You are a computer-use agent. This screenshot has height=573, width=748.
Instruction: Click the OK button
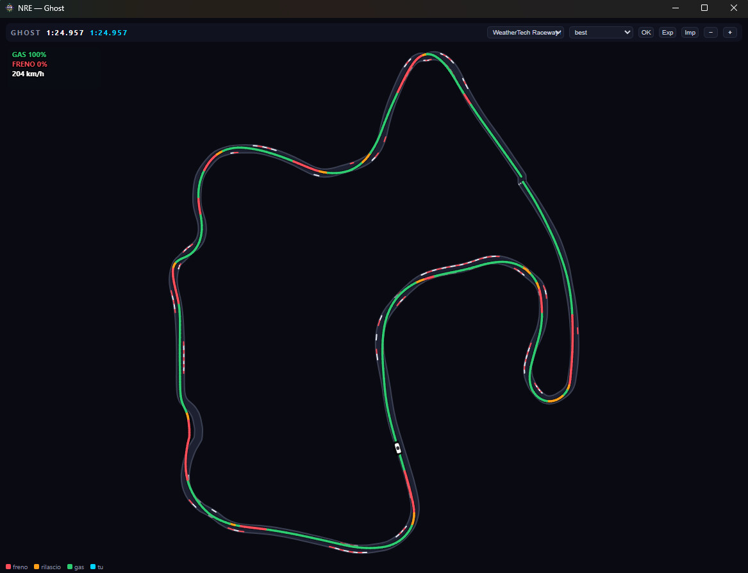646,33
